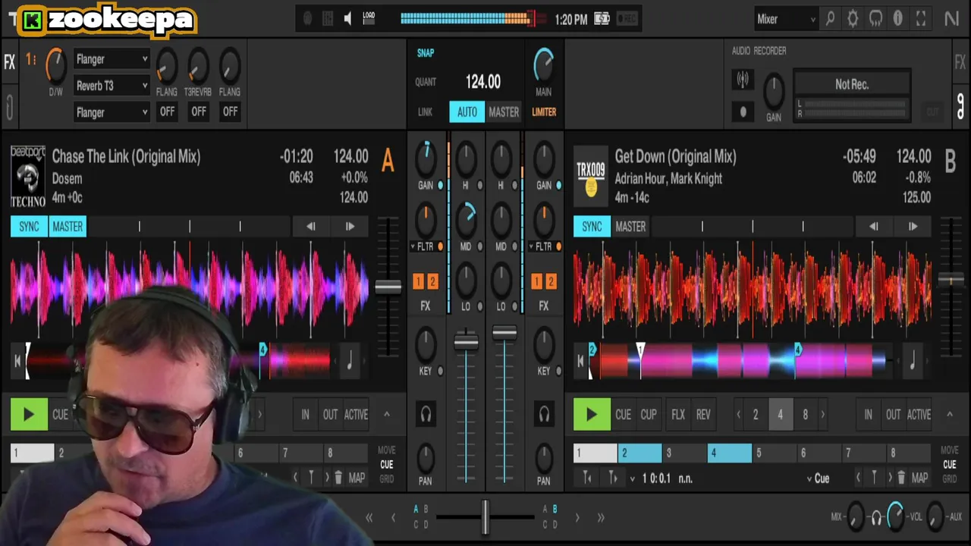Trigger hotcue 4 on deck B
971x546 pixels.
coord(730,453)
